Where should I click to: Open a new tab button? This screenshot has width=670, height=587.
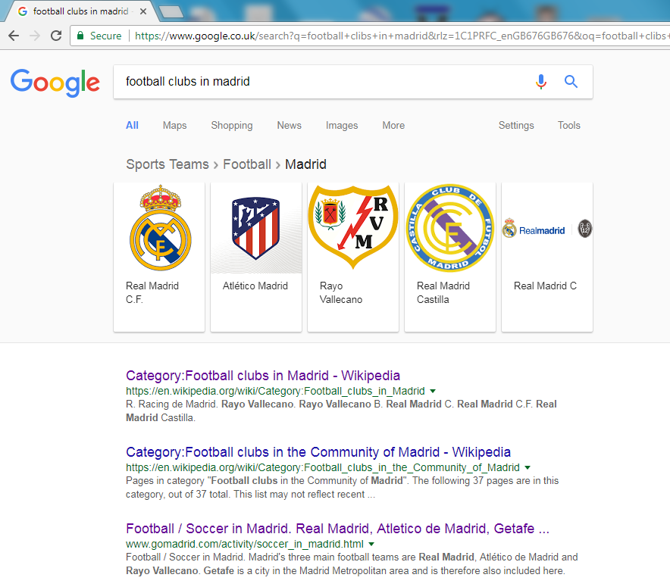(172, 12)
